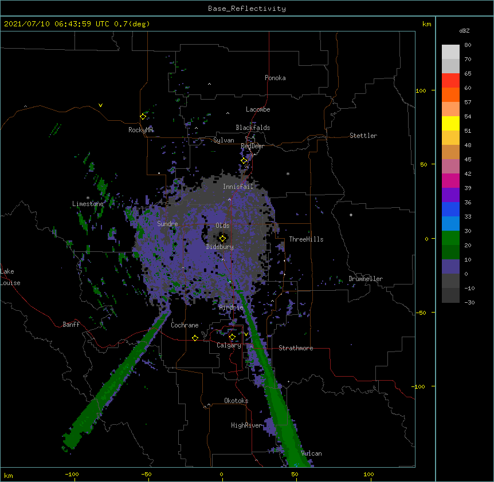Select the radar site diamond between Olds and Didsbury
The image size is (494, 482).
222,239
